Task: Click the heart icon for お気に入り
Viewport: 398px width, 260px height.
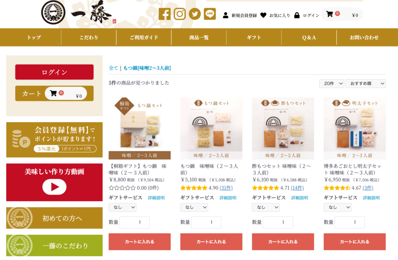Action: 263,15
